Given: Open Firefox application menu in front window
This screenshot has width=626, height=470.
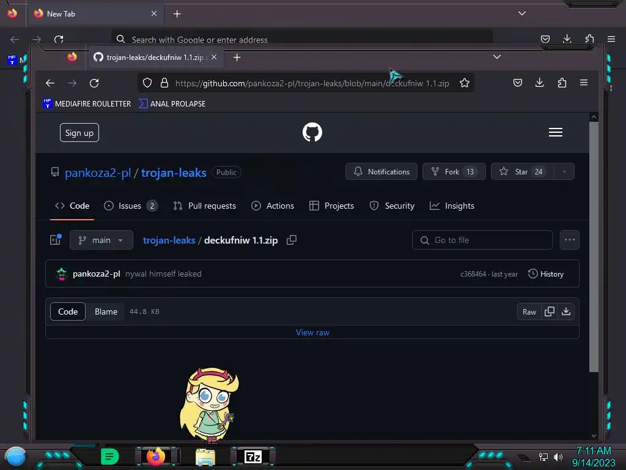Looking at the screenshot, I should (584, 83).
